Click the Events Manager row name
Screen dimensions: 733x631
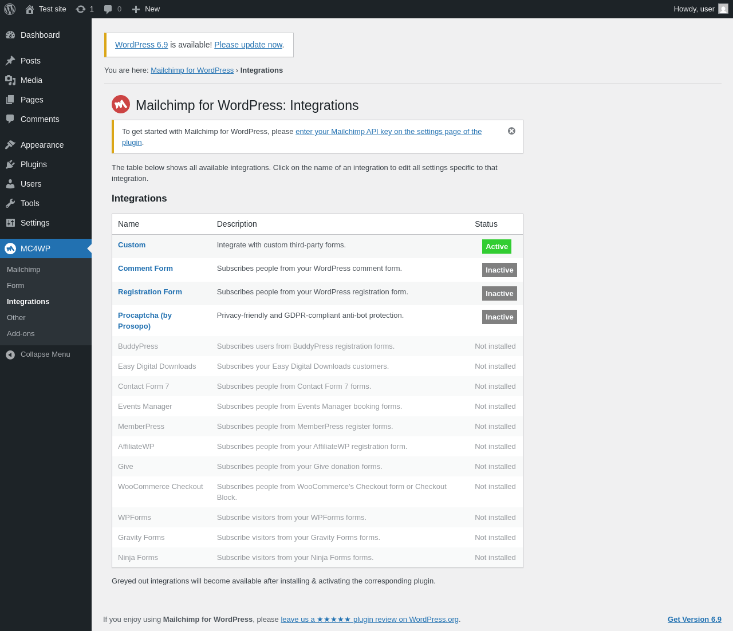(145, 407)
